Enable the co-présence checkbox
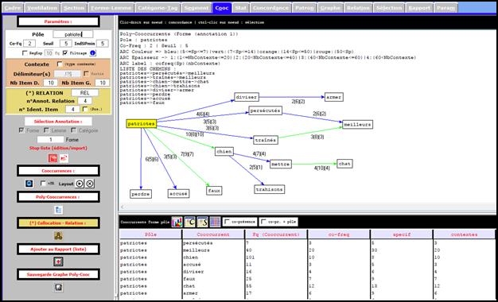The width and height of the screenshot is (498, 302). [x=227, y=222]
